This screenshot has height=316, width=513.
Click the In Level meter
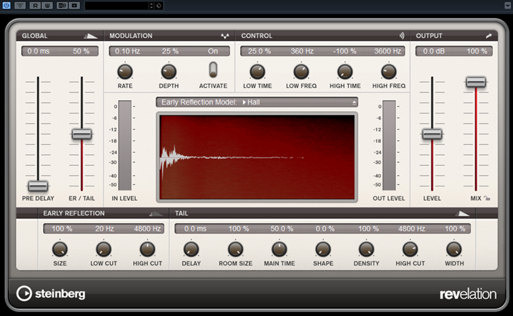coord(125,145)
